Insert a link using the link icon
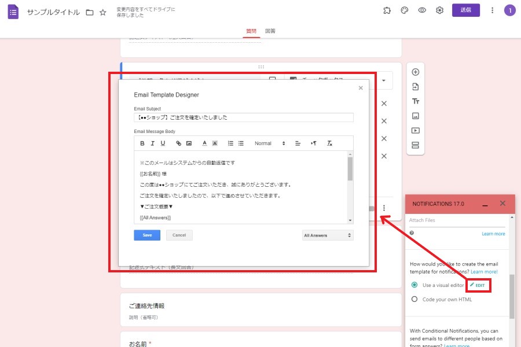521x347 pixels. tap(179, 143)
